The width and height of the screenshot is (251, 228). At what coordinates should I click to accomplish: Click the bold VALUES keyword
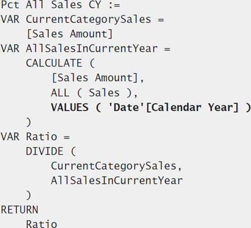click(70, 107)
